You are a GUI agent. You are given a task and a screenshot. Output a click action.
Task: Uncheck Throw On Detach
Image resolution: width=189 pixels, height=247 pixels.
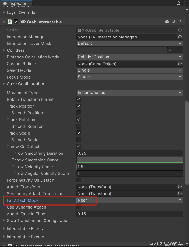79,146
